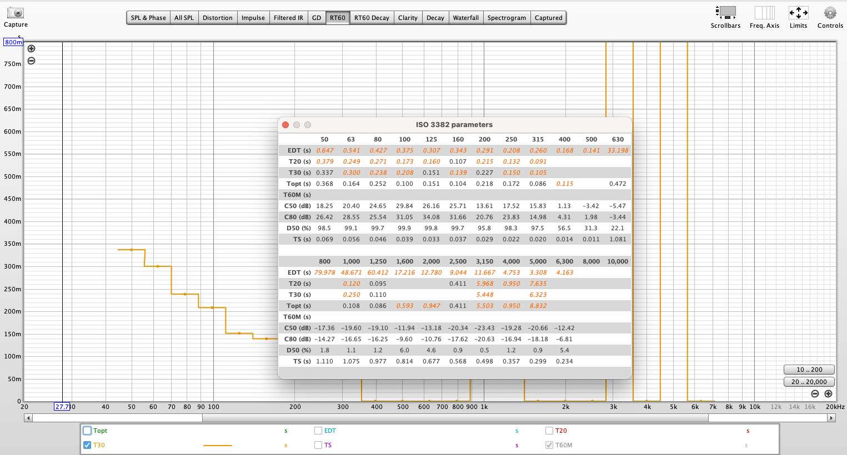847x455 pixels.
Task: Click T30 value 0.337 in 50 column
Action: (x=324, y=173)
